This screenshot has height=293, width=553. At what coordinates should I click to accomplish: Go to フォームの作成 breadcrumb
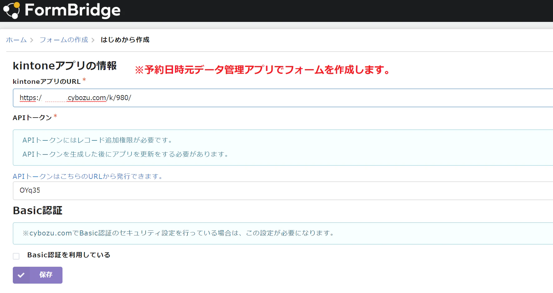64,40
